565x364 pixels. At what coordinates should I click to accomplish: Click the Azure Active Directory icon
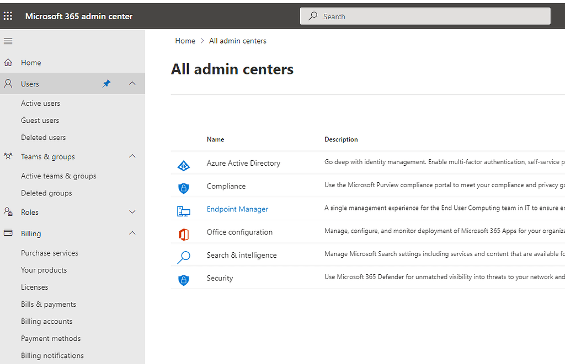(x=184, y=162)
